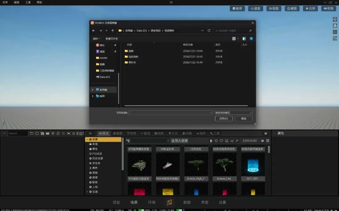Click the center PICIMOS logo icon in bottom bar
This screenshot has width=339, height=211.
pos(169,202)
